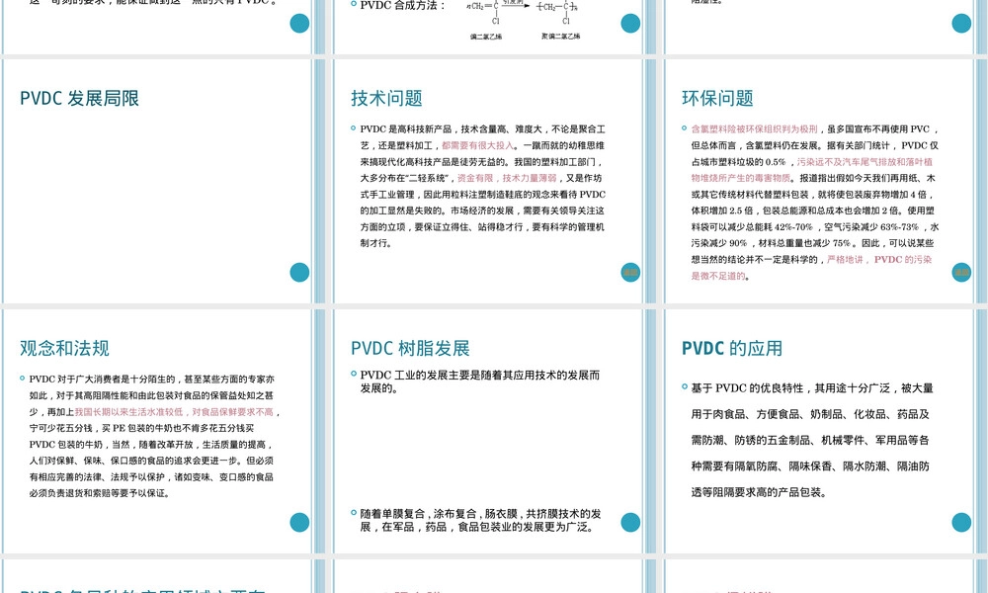Screen dimensions: 988x593
Task: Click pink phrase '我国长期以来生活水准较低'
Action: point(128,412)
